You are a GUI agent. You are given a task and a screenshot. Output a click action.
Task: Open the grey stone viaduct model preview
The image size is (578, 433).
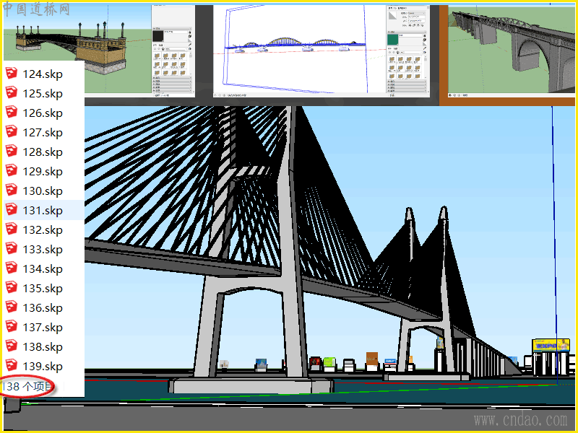(x=512, y=50)
